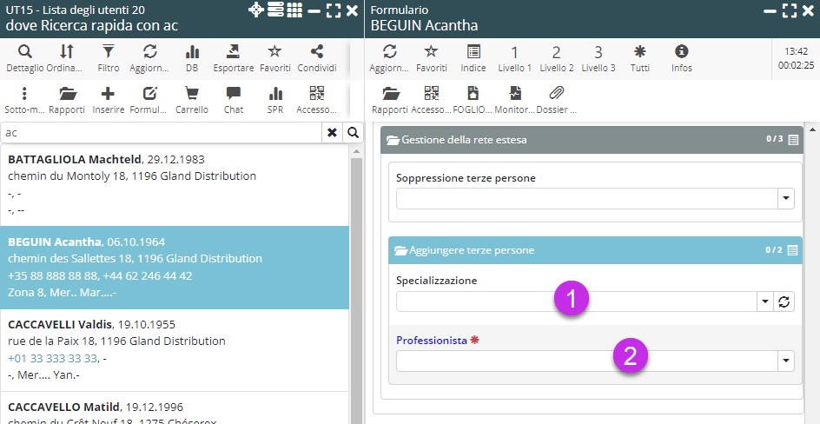Show Tutti levels

[640, 57]
